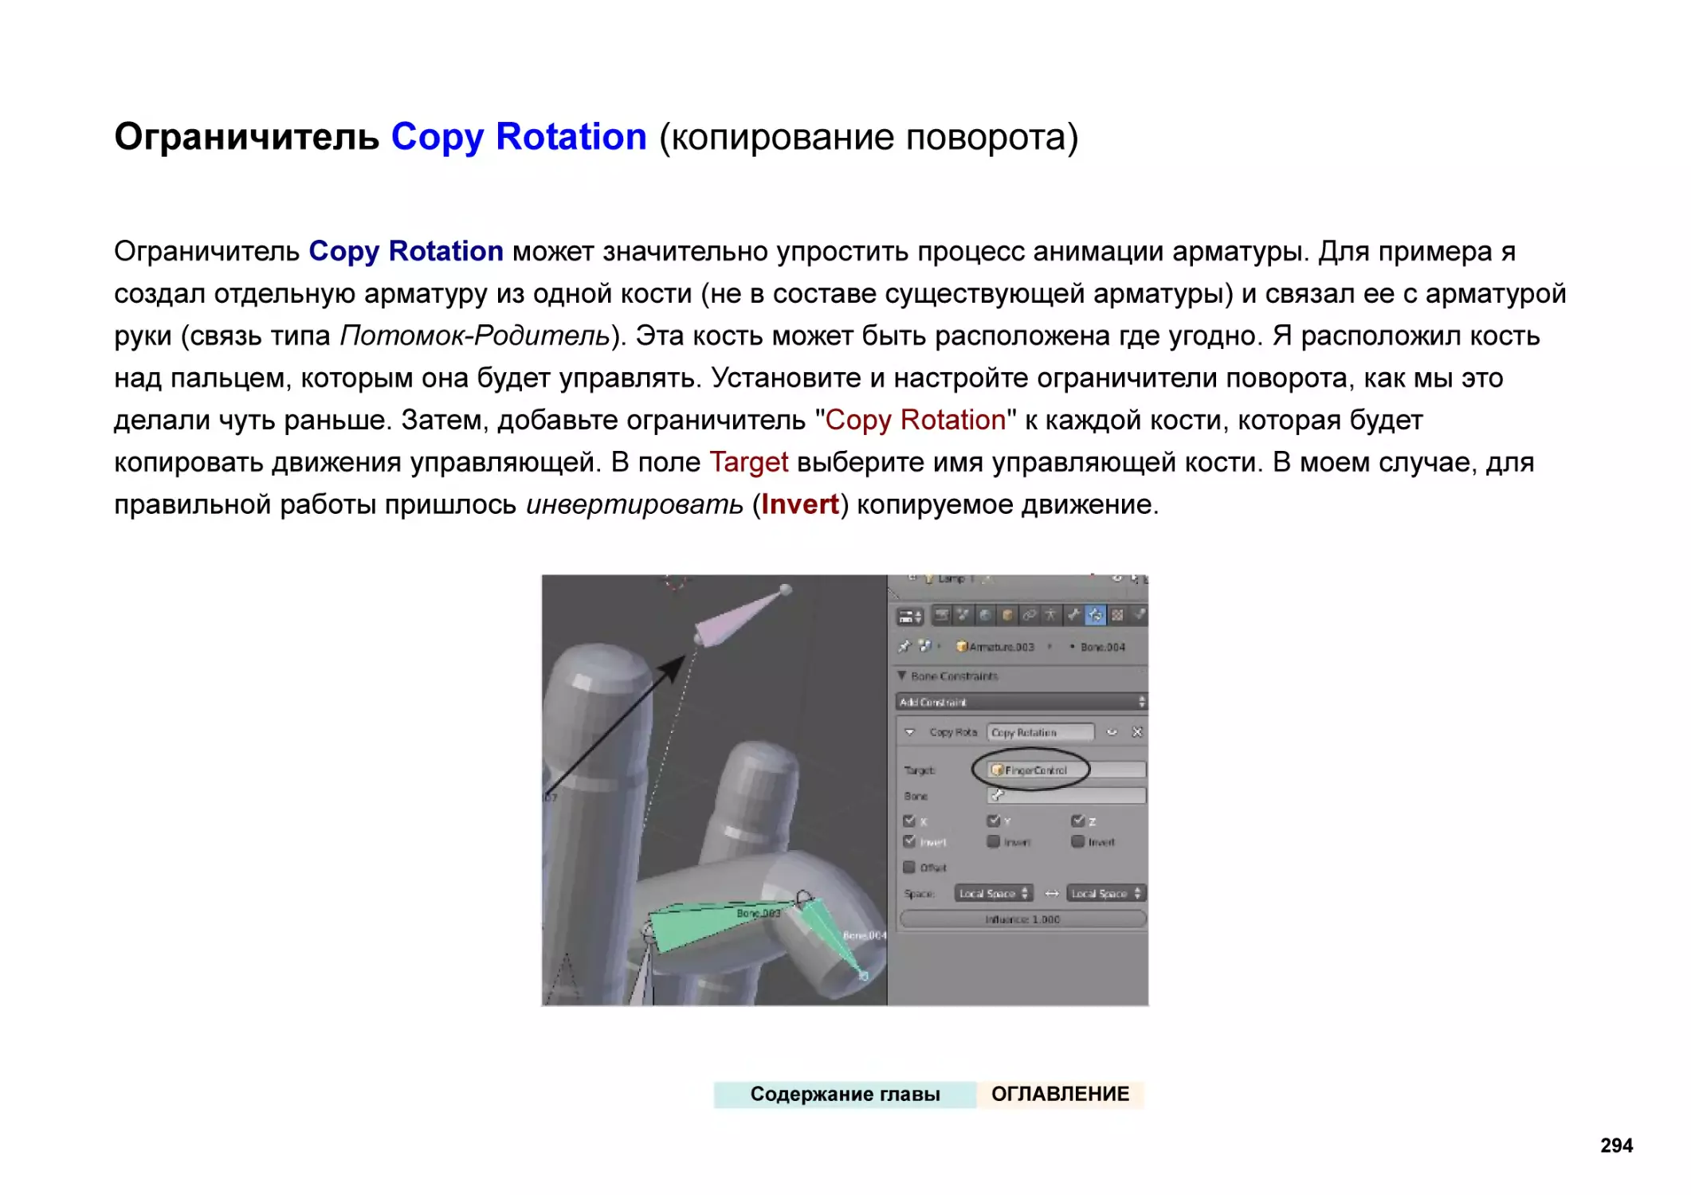Uncheck Invert under the X axis

pyautogui.click(x=909, y=841)
